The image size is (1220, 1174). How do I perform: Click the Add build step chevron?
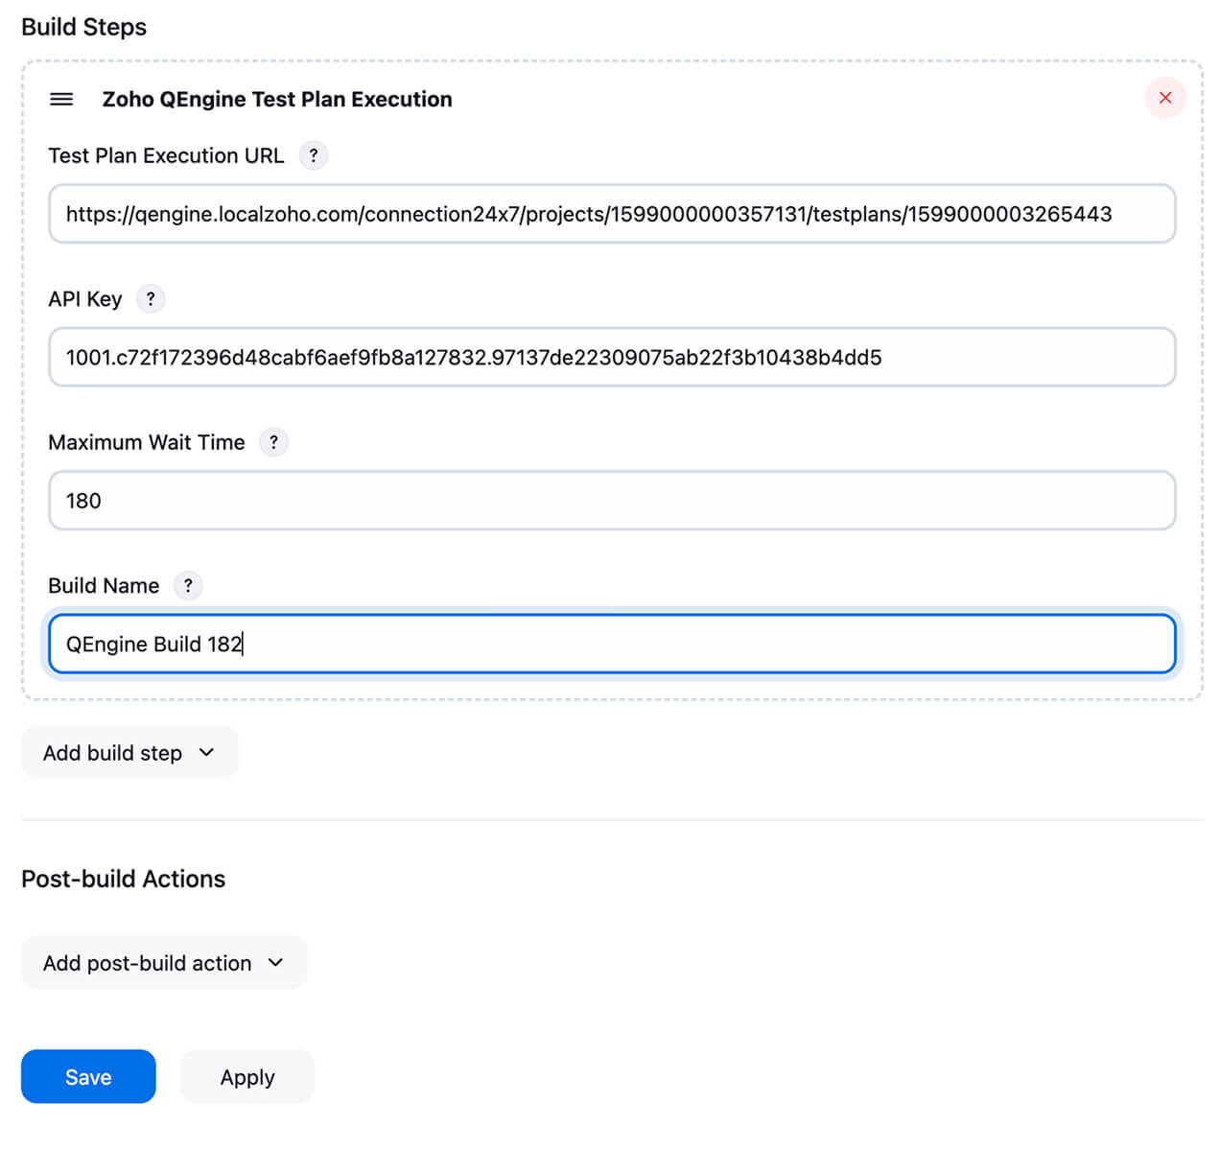click(205, 753)
